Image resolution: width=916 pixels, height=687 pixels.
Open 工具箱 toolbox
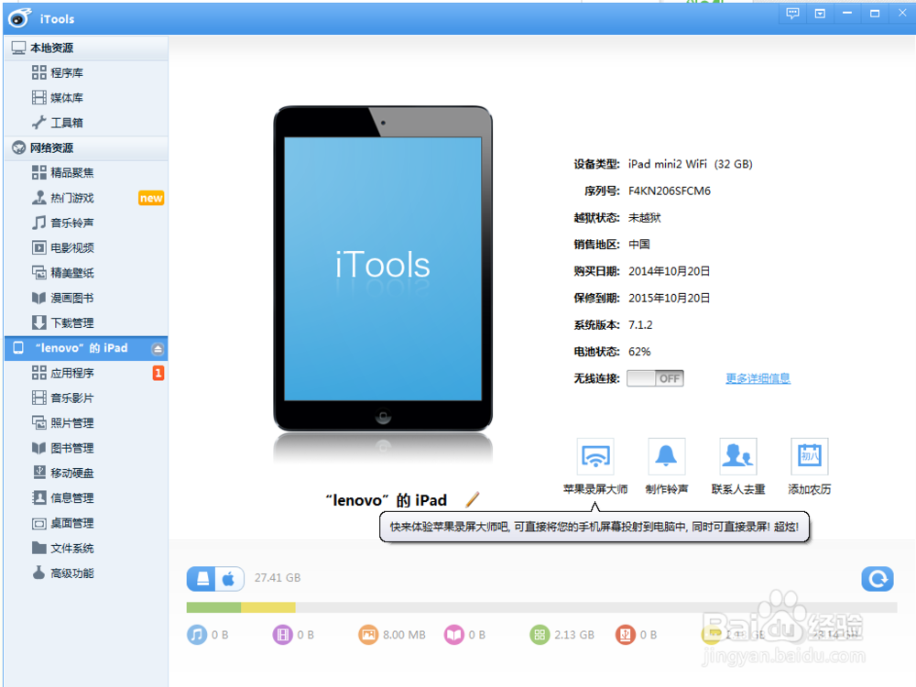[x=67, y=123]
